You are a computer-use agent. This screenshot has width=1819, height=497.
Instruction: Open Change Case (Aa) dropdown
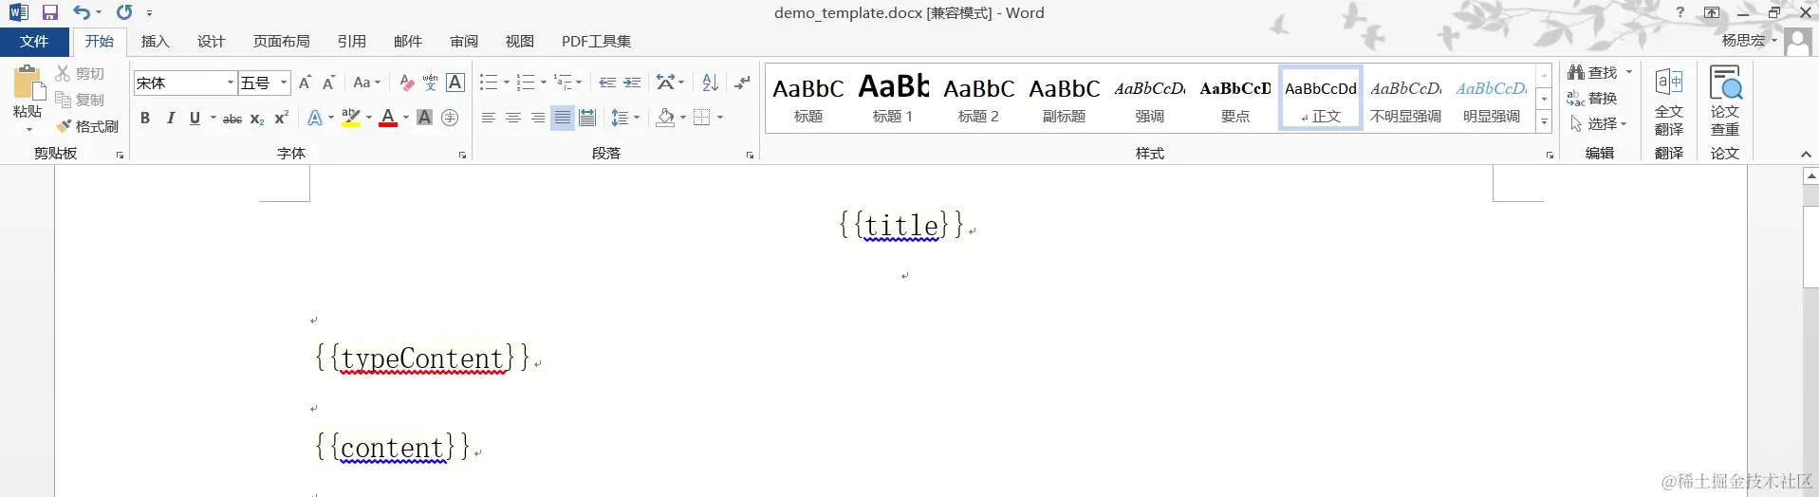[366, 83]
